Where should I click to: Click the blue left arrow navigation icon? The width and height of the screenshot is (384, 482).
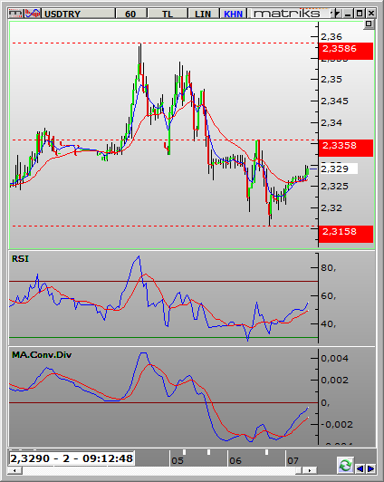coord(360,468)
